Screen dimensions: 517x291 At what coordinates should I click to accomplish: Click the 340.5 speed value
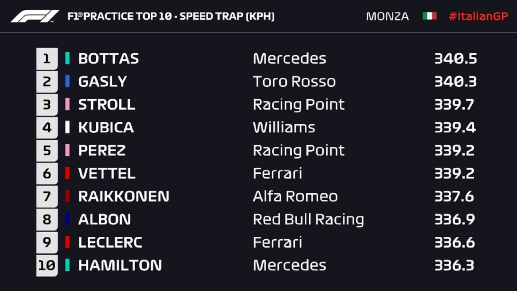pos(456,58)
